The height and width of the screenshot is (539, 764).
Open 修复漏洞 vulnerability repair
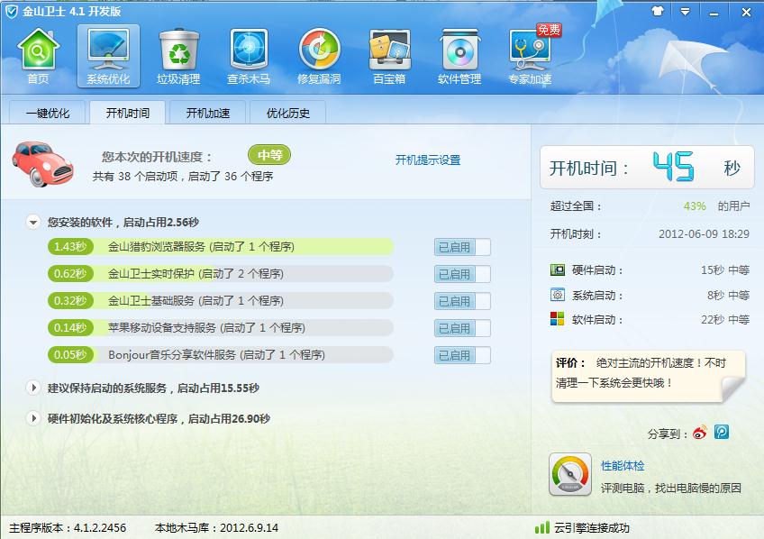click(318, 54)
